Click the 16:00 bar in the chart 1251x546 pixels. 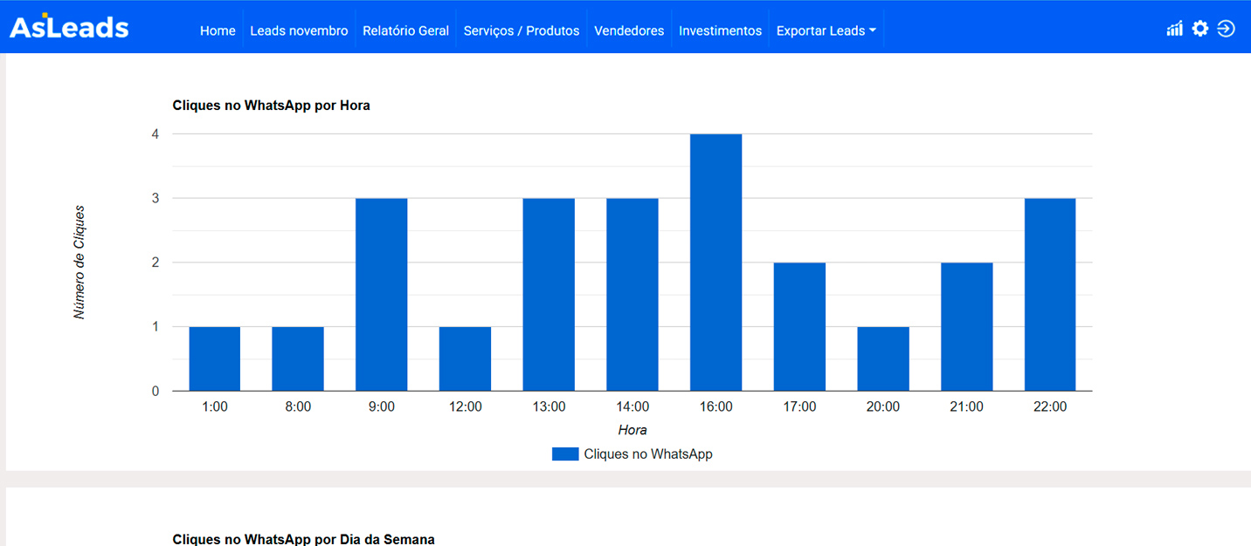(715, 262)
